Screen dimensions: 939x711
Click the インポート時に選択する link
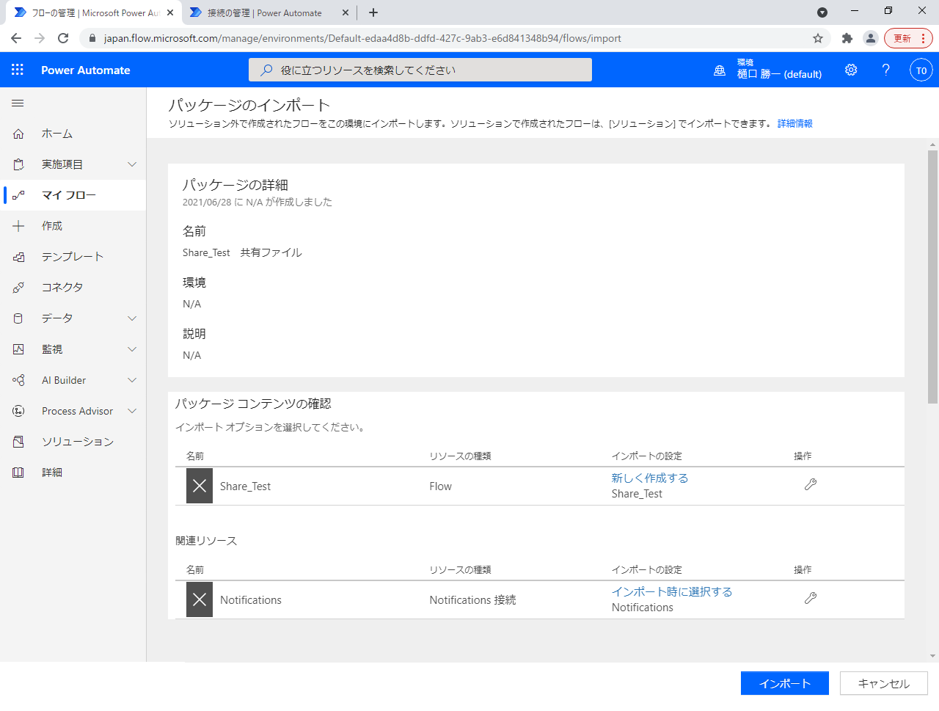pyautogui.click(x=672, y=591)
